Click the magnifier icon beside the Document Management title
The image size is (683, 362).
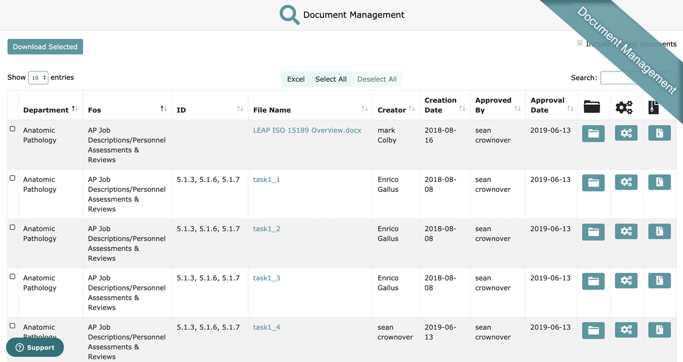coord(289,15)
